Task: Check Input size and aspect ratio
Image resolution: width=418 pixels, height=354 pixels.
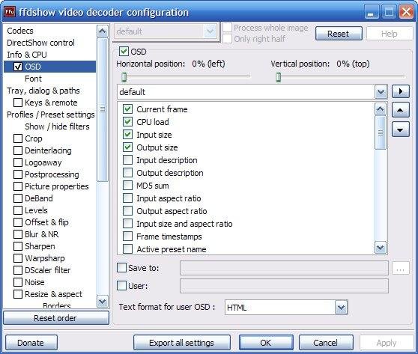Action: point(127,224)
